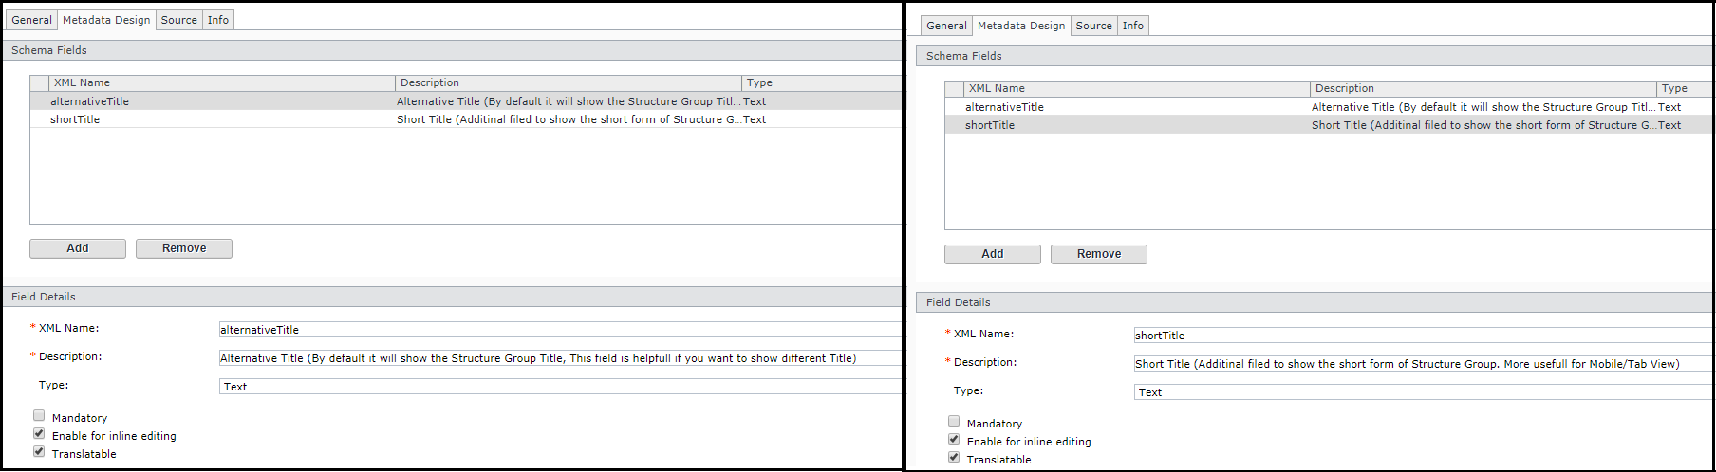Open Type dropdown in alternativeTitle field details
Screen dimensions: 1716x472
click(x=560, y=387)
